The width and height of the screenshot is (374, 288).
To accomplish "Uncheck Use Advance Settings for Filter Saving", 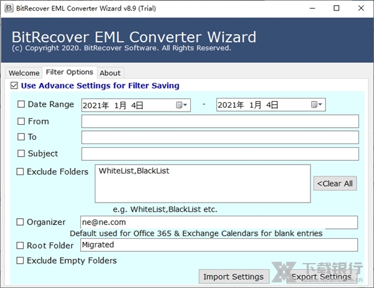I will point(14,85).
